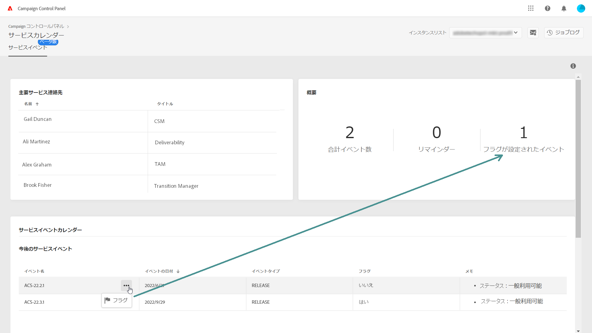The height and width of the screenshot is (333, 592).
Task: Expand the インスタンスリスト instance dropdown
Action: [485, 33]
